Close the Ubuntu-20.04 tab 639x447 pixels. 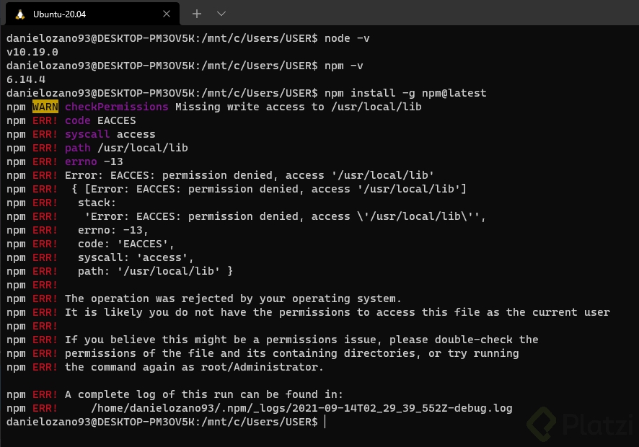tap(167, 14)
